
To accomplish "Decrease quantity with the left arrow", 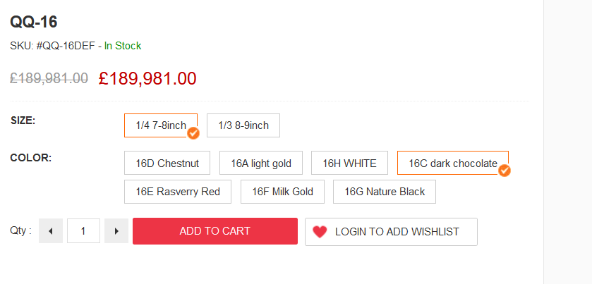I will click(51, 231).
